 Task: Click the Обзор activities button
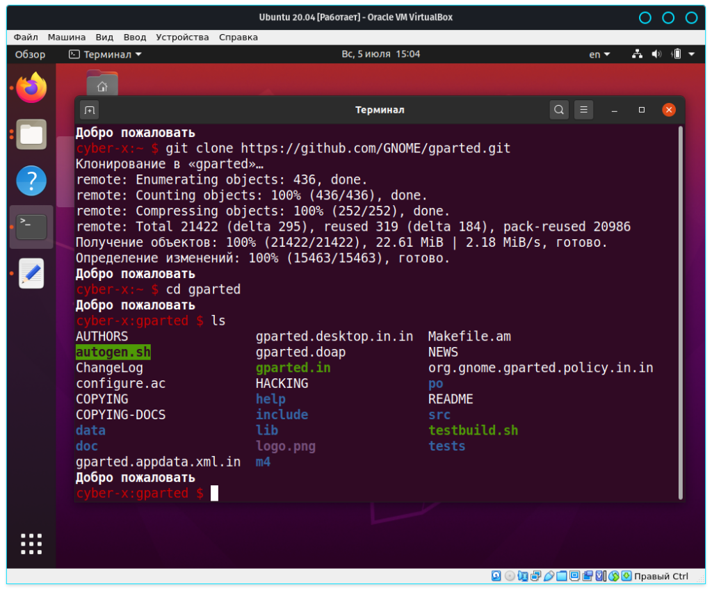[x=30, y=54]
